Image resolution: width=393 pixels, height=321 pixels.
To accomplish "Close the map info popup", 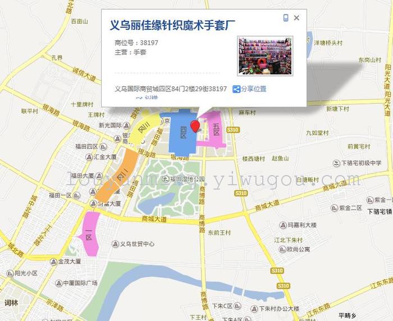I will pyautogui.click(x=296, y=18).
